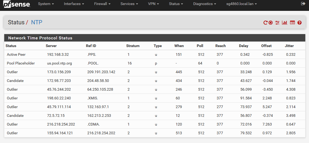Image resolution: width=309 pixels, height=143 pixels.
Task: Expand the System menu
Action: pos(46,4)
